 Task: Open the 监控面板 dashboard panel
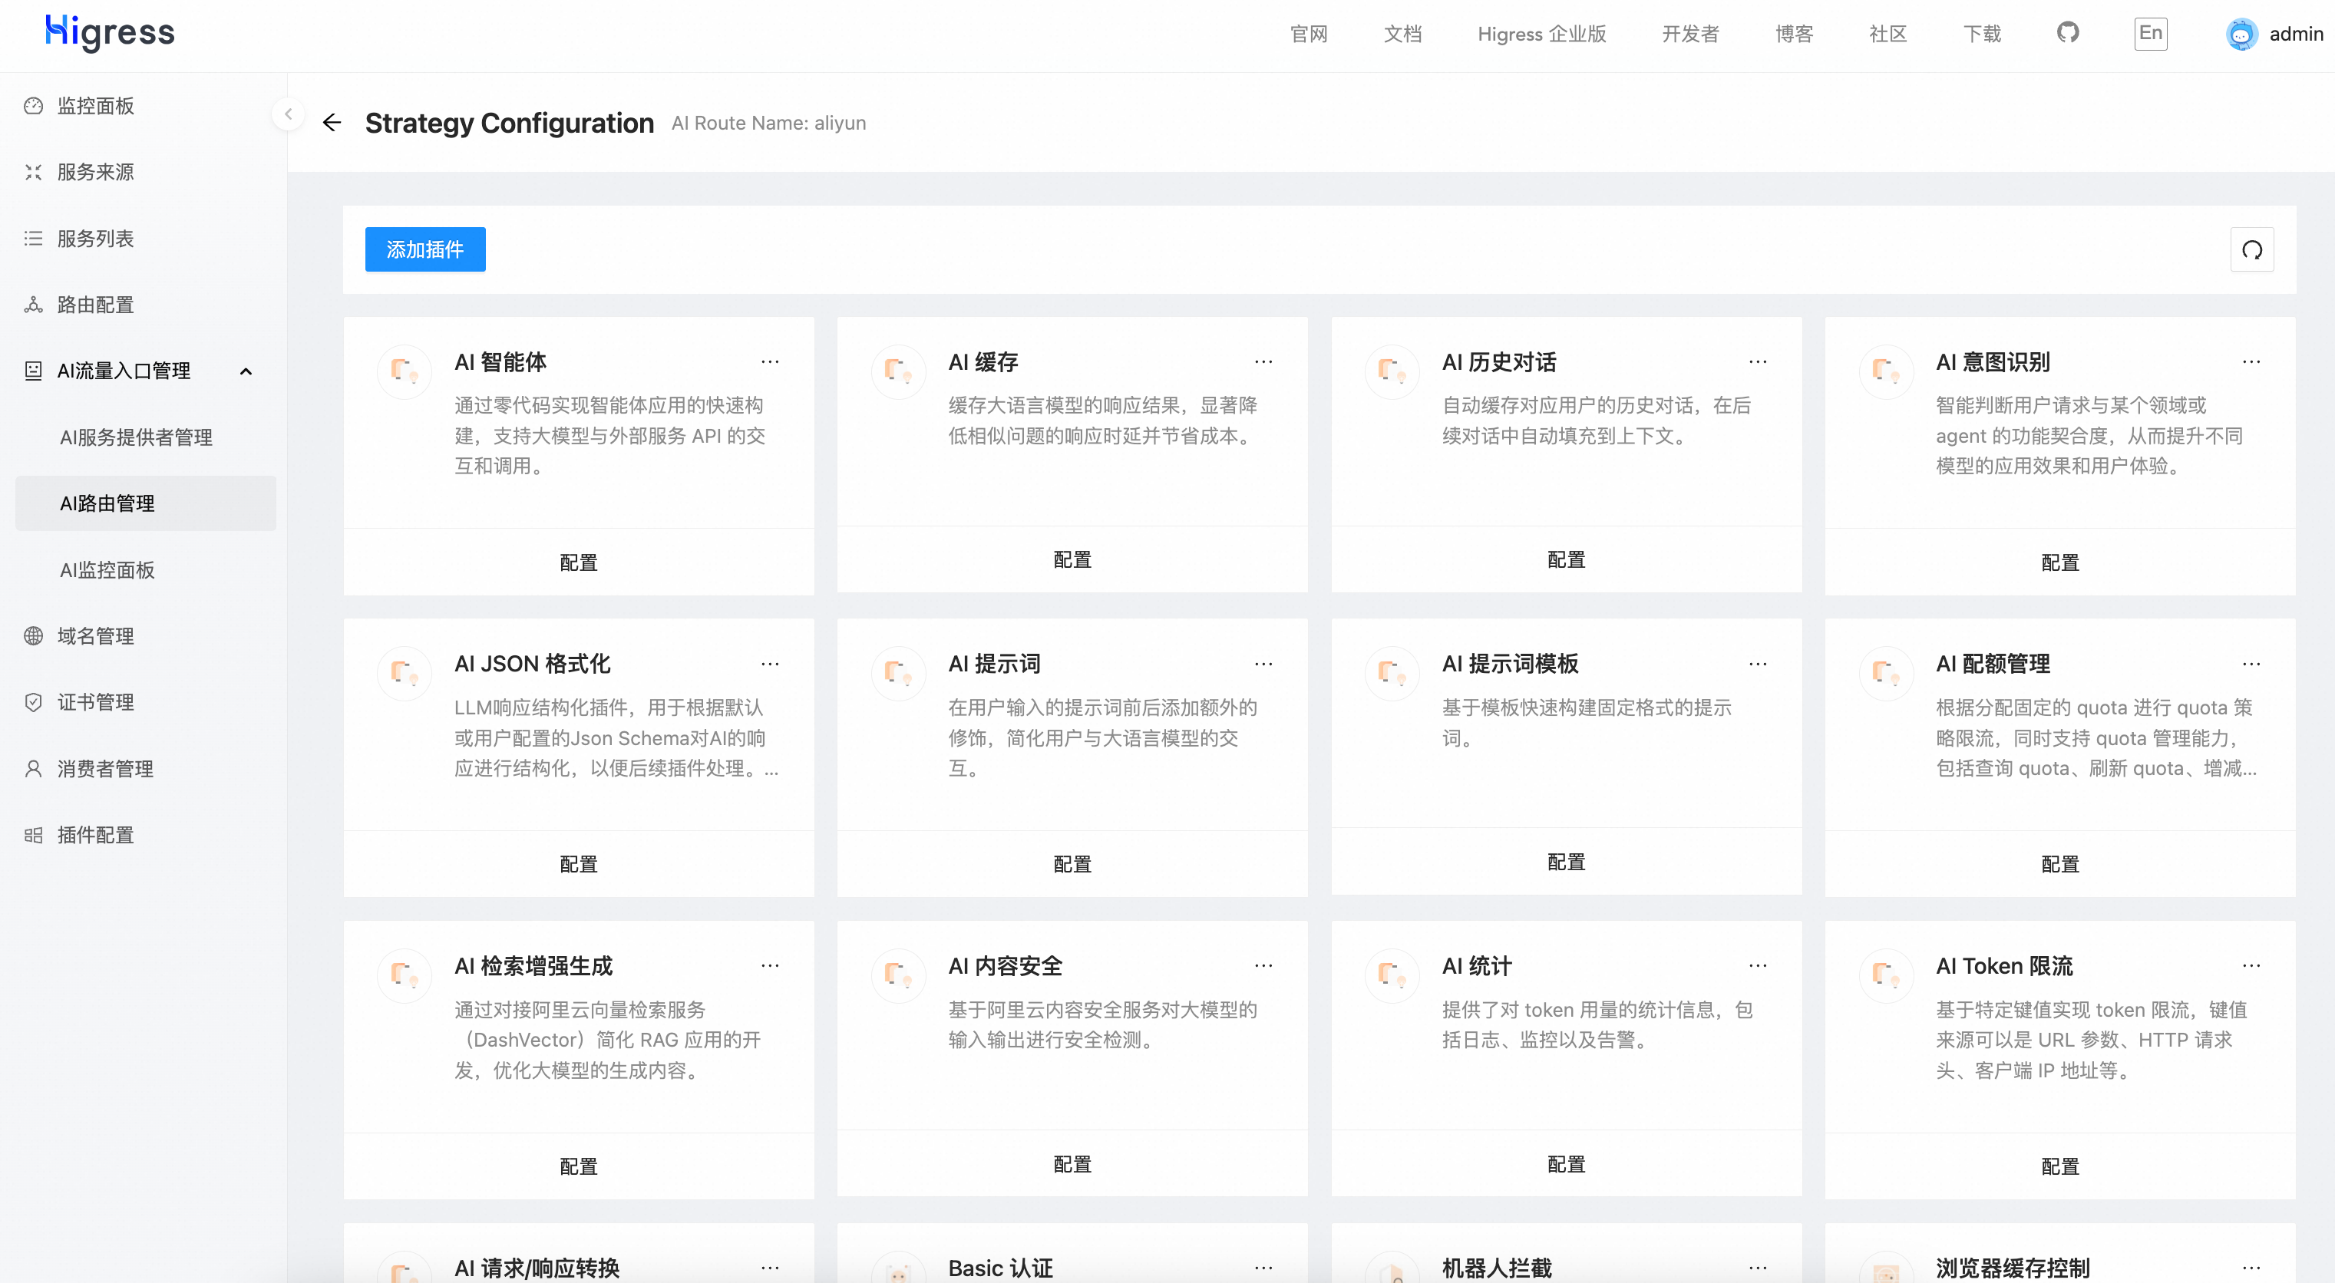pos(96,106)
